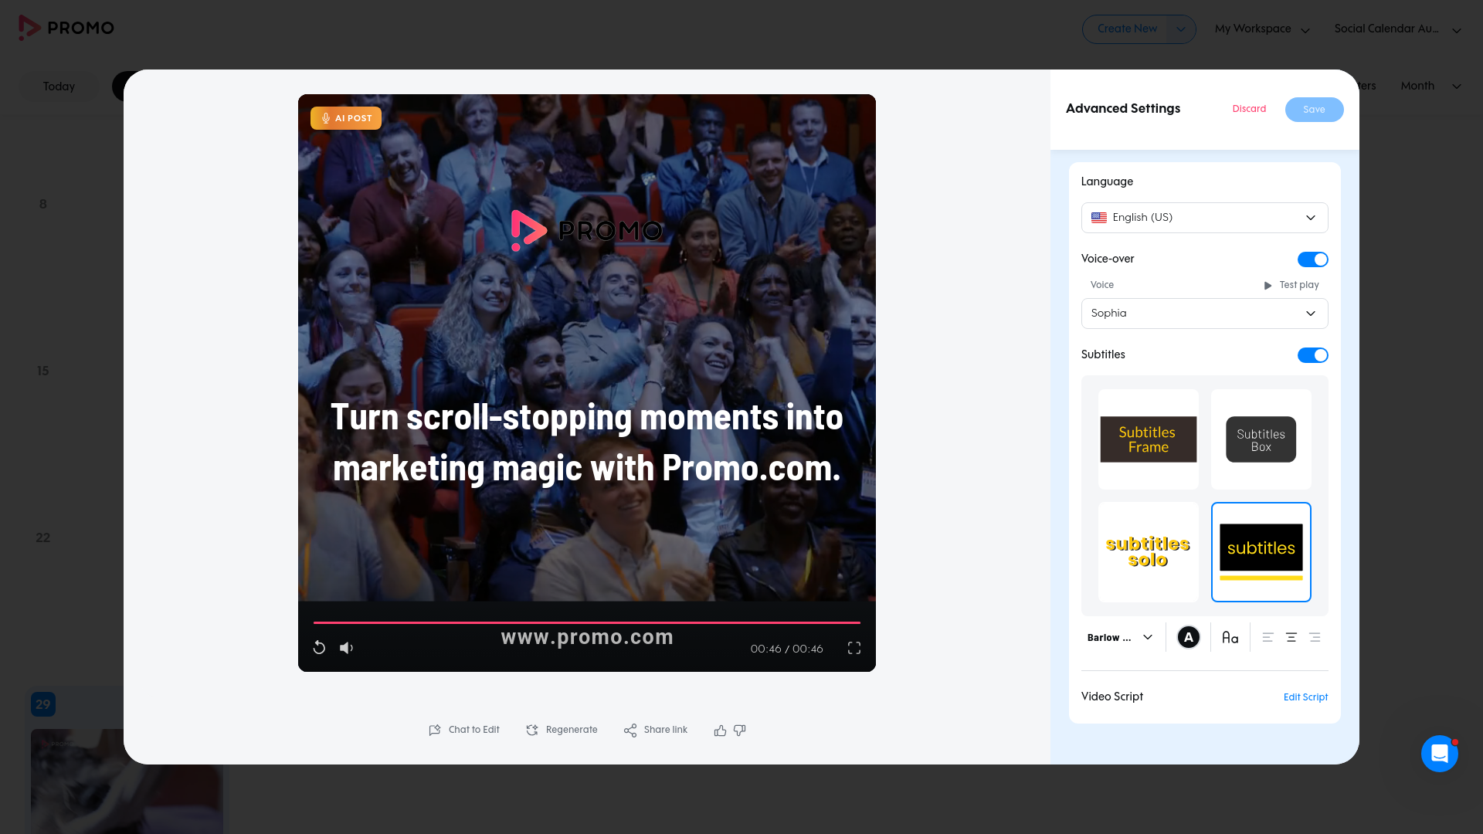Click the Test play voice button
The height and width of the screenshot is (834, 1483).
(1291, 285)
